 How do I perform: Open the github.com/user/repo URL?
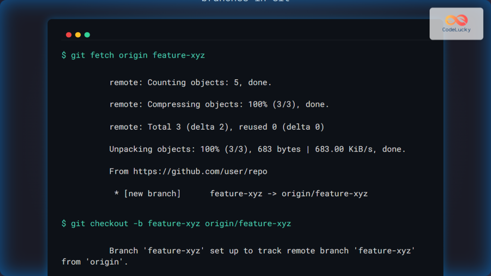[200, 171]
